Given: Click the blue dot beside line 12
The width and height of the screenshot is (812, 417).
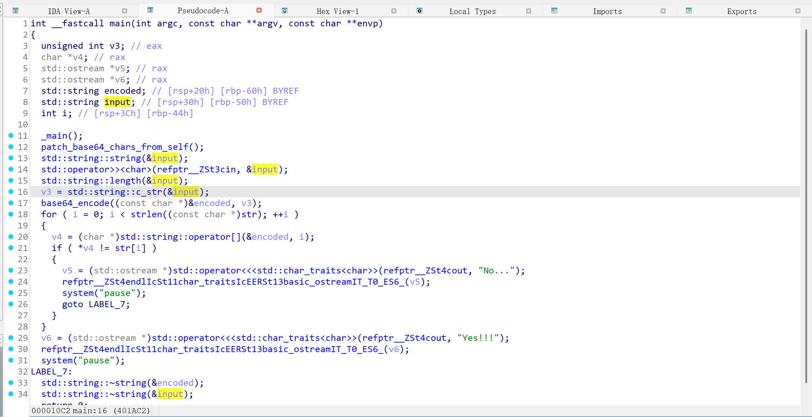Looking at the screenshot, I should tap(11, 147).
